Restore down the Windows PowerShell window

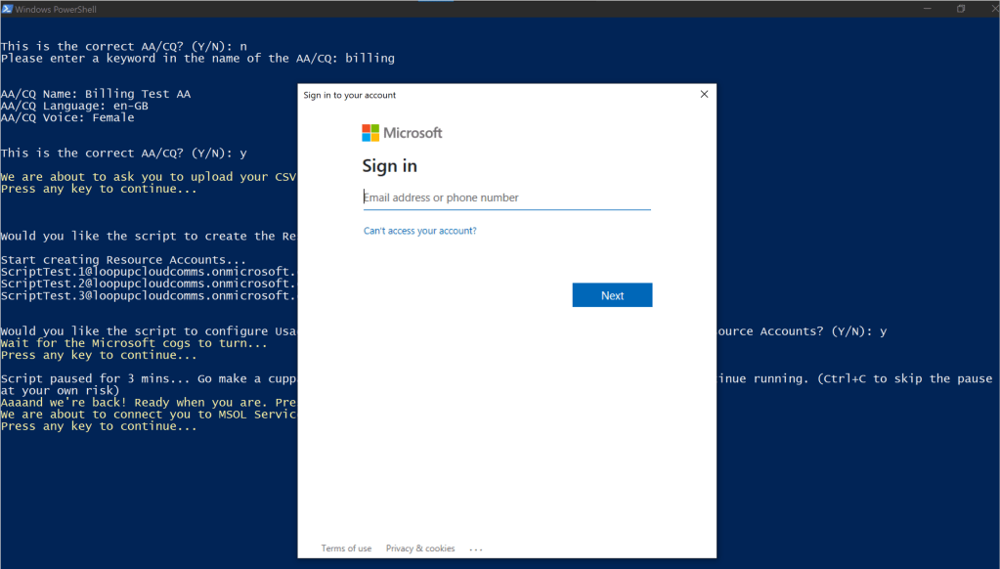pyautogui.click(x=960, y=9)
